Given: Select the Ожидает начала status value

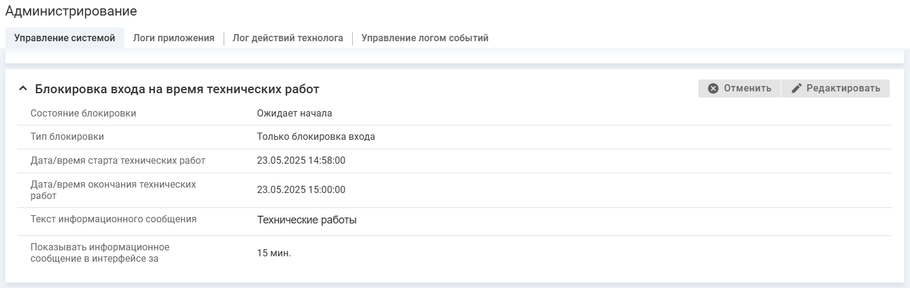Looking at the screenshot, I should [294, 113].
